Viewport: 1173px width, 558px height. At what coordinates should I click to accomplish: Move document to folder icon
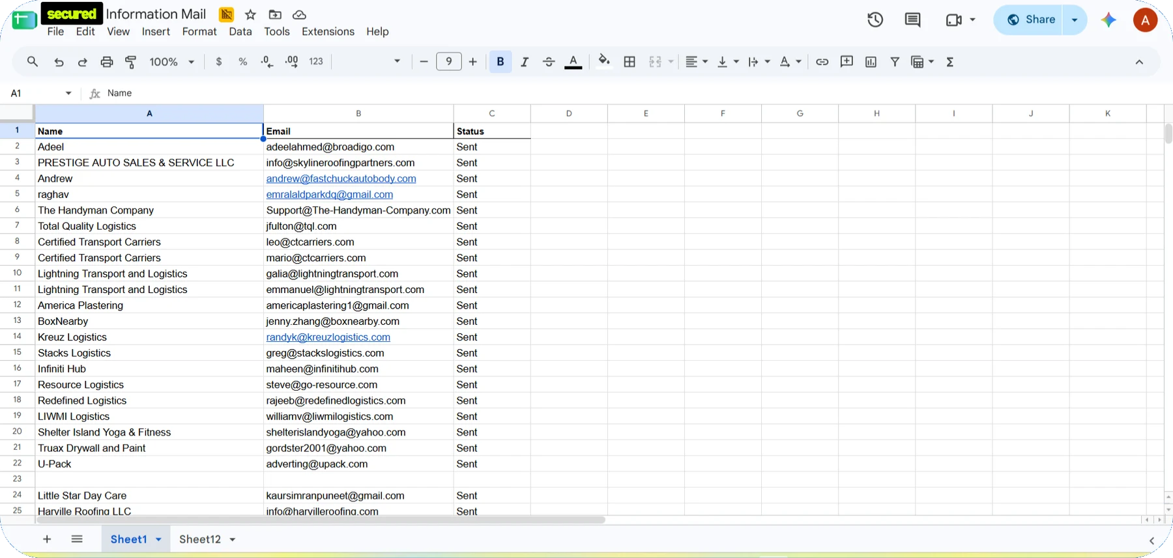pyautogui.click(x=275, y=14)
